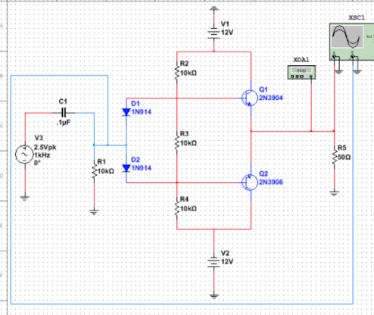Open the XDA1 distortion analyzer instrument
The width and height of the screenshot is (374, 315).
pos(301,72)
